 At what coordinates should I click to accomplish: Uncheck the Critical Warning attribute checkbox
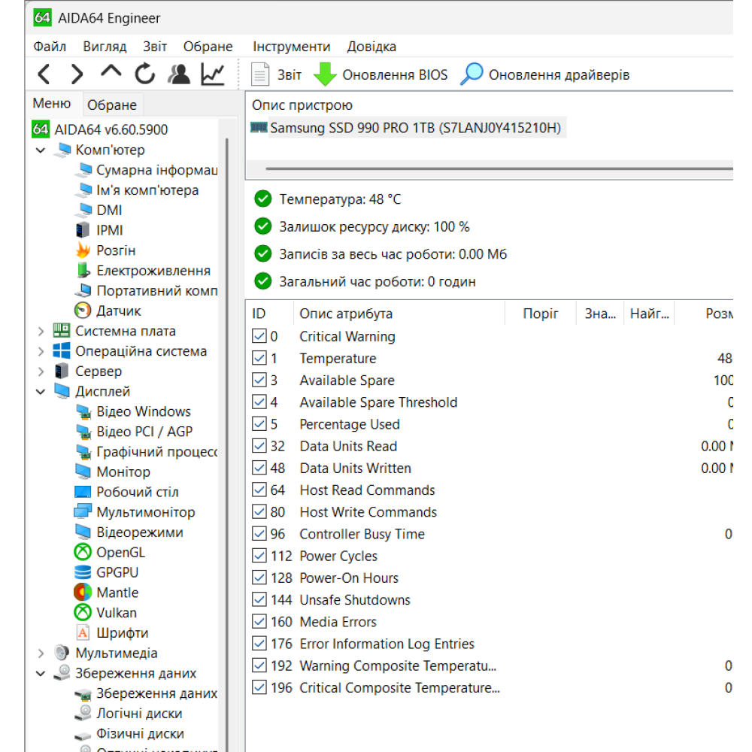[x=259, y=336]
